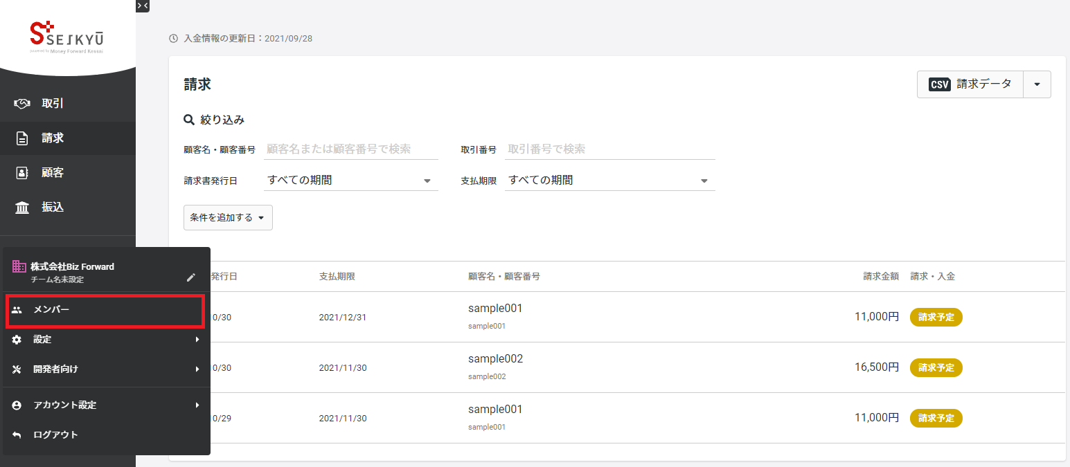This screenshot has width=1070, height=467.
Task: Click the pencil edit icon beside team name
Action: 191,277
